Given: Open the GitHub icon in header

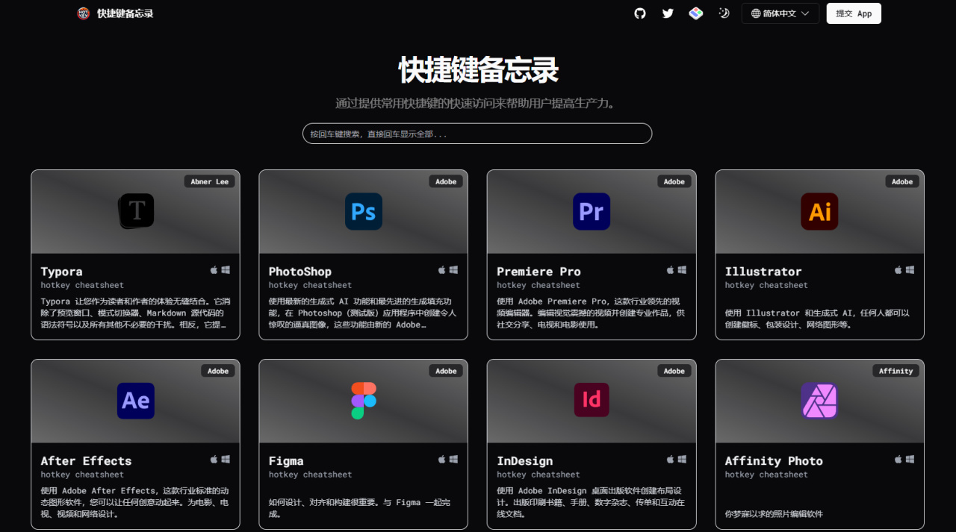Looking at the screenshot, I should (640, 13).
